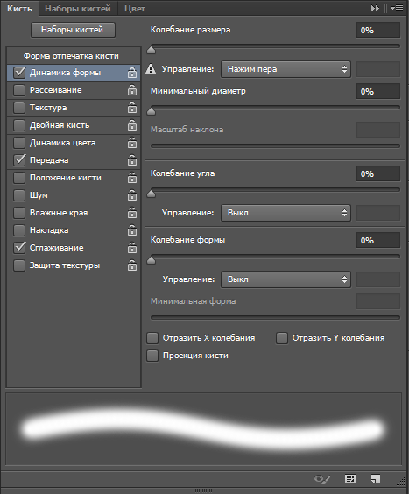Toggle the lock icon for Текстура
This screenshot has width=409, height=494.
(132, 108)
